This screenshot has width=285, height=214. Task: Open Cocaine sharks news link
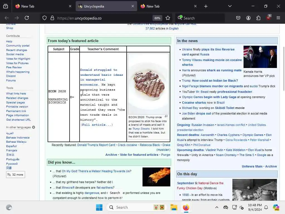194,103
